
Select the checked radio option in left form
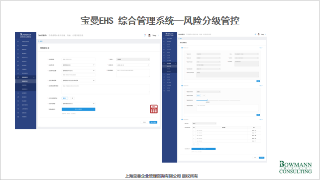click(65, 98)
